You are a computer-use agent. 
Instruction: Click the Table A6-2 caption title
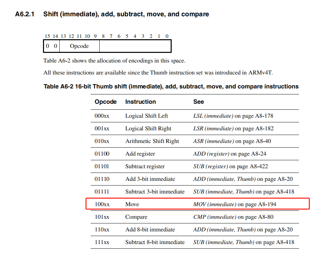click(x=171, y=86)
